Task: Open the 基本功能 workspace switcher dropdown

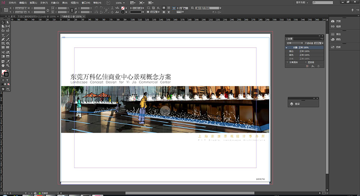Action: pyautogui.click(x=302, y=3)
